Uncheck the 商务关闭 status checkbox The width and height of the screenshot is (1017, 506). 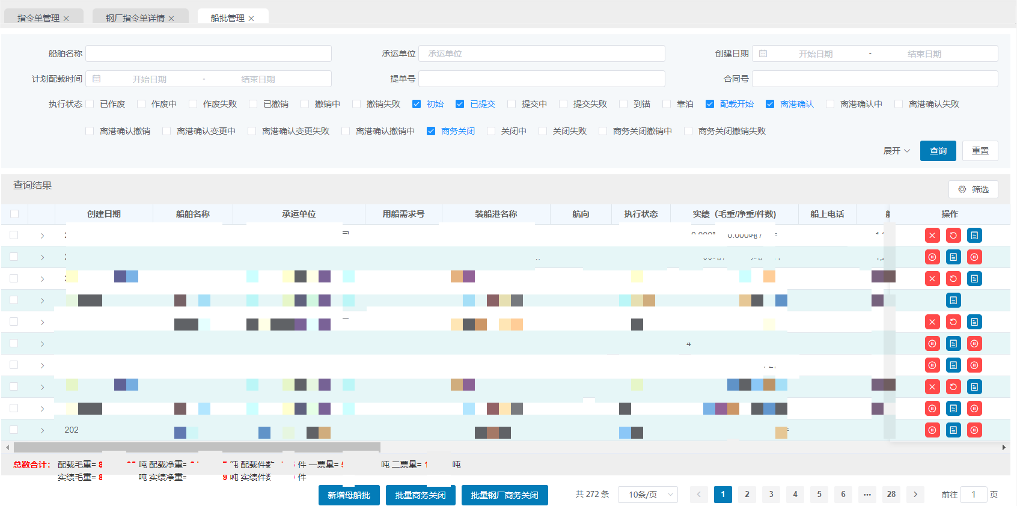(x=431, y=131)
